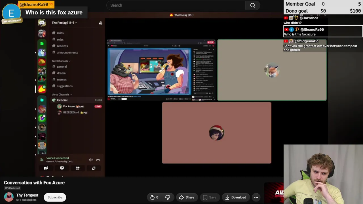Open the three-dot more actions menu

pyautogui.click(x=256, y=197)
